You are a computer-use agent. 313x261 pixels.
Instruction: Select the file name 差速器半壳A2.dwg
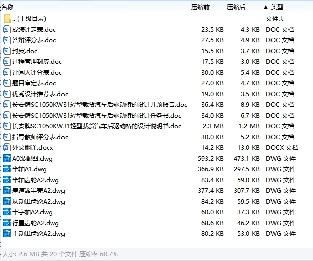coord(38,191)
